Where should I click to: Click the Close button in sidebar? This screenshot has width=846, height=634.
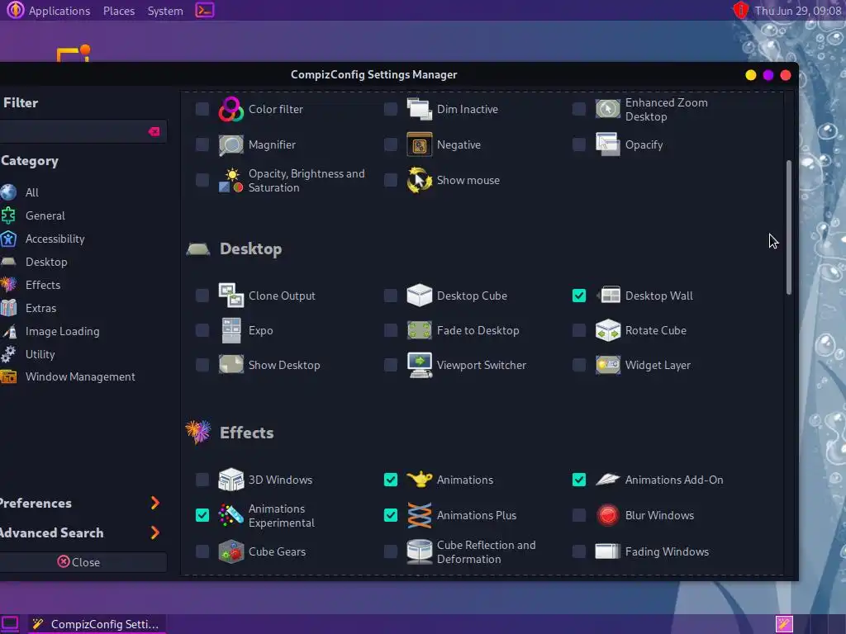click(83, 561)
